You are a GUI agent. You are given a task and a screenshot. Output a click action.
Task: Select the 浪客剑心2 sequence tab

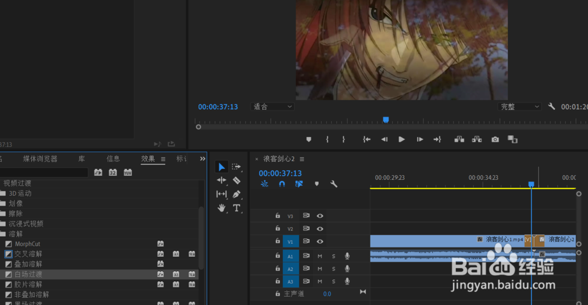tap(279, 159)
